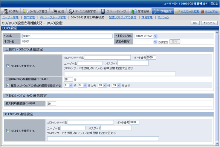Open the ディスク消去管理 disk erase icon

tap(71, 11)
